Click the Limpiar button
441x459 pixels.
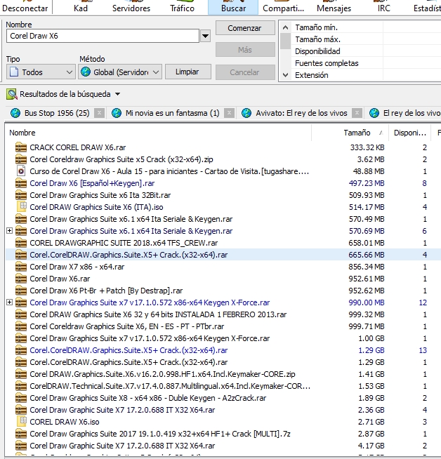[x=187, y=72]
